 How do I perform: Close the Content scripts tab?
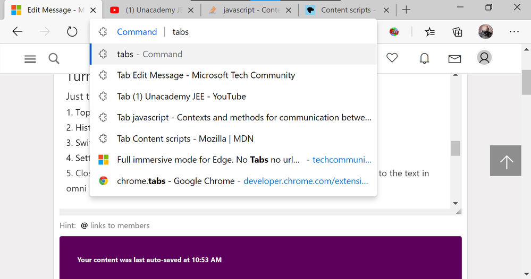386,11
